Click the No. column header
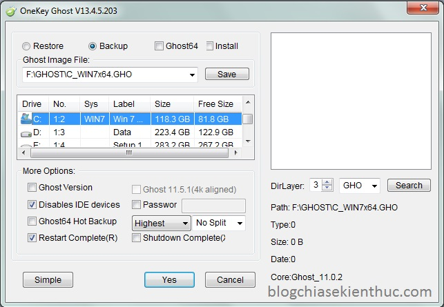This screenshot has height=307, width=444. click(64, 104)
